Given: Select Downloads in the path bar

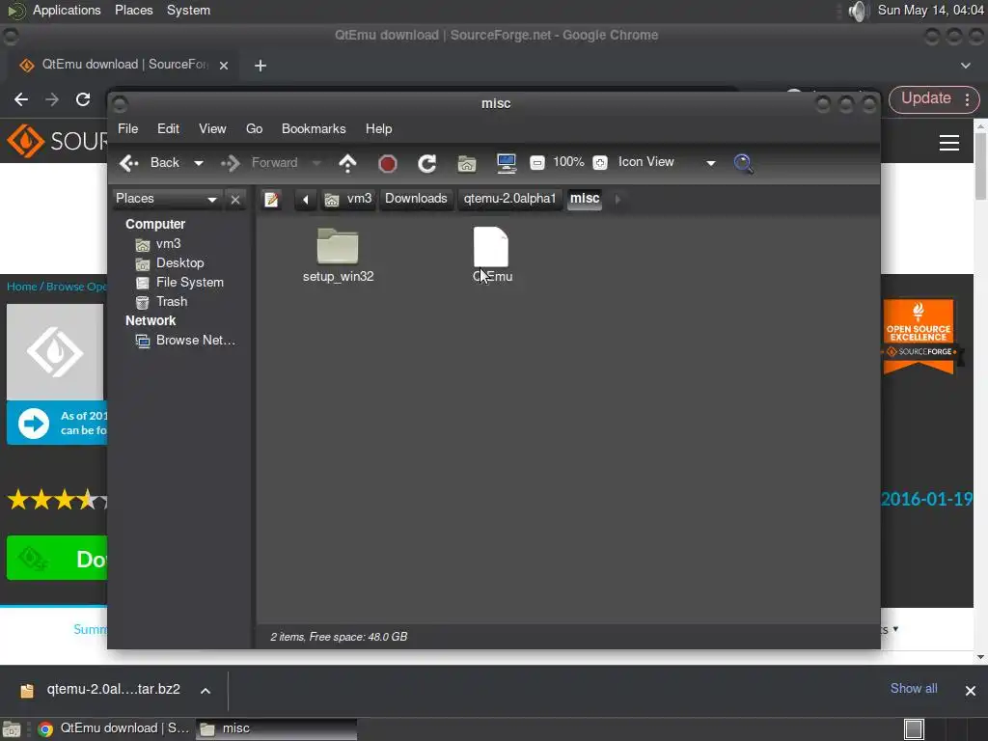Looking at the screenshot, I should [416, 199].
